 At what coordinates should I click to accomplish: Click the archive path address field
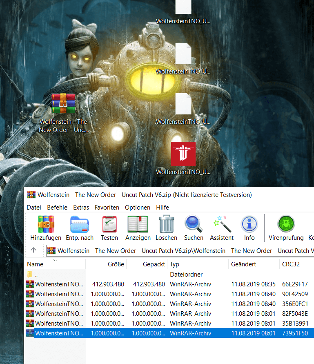point(180,251)
